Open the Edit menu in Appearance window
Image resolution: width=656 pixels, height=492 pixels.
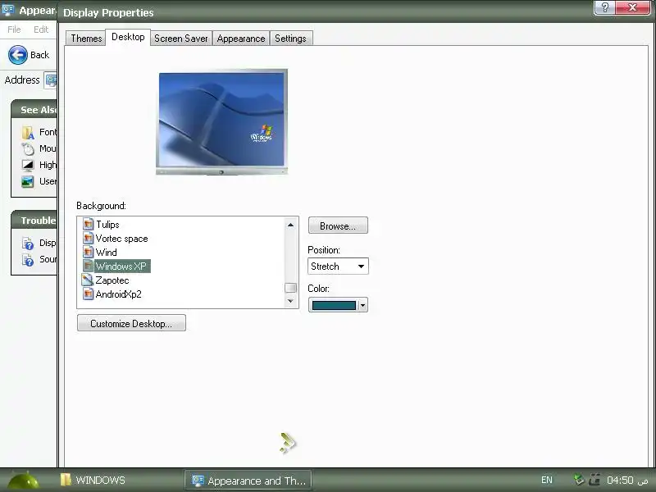41,30
